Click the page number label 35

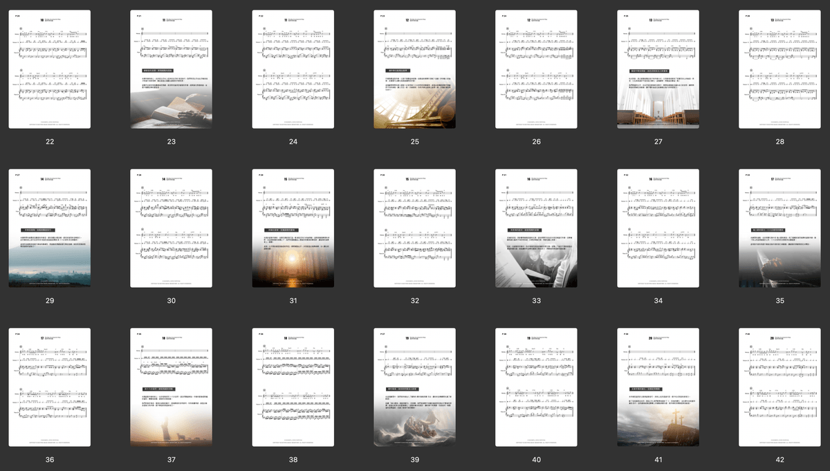[780, 301]
